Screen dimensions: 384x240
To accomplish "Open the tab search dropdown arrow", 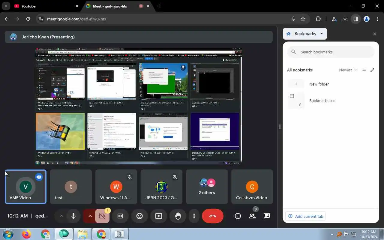I will [x=6, y=6].
